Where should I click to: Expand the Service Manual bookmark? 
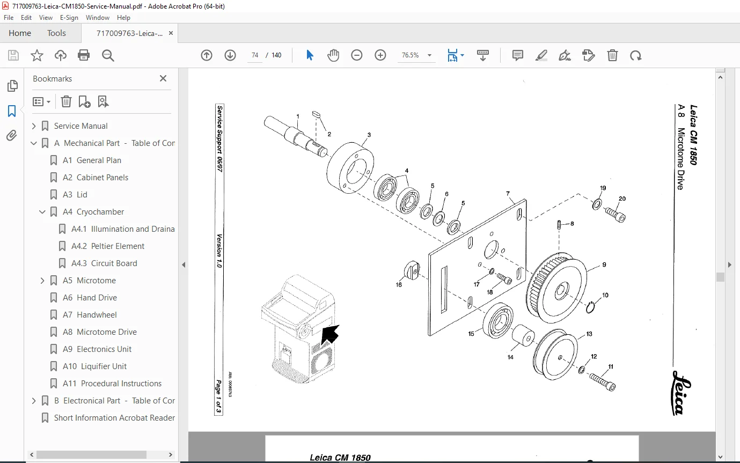click(x=34, y=126)
